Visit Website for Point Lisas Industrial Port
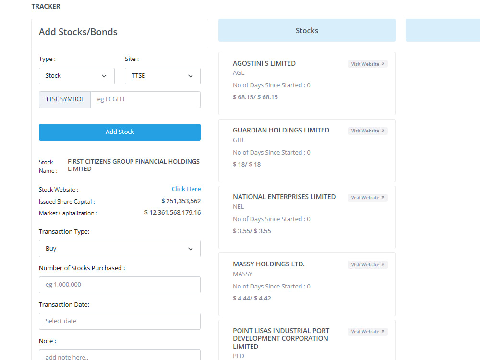This screenshot has height=360, width=480. point(368,332)
